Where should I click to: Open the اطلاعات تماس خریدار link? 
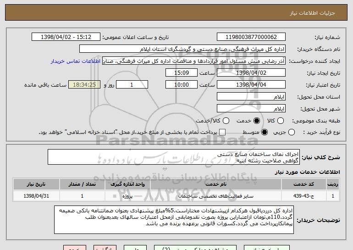pos(76,61)
